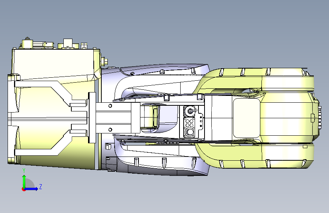Click the red origin dot of the triad

[24, 189]
